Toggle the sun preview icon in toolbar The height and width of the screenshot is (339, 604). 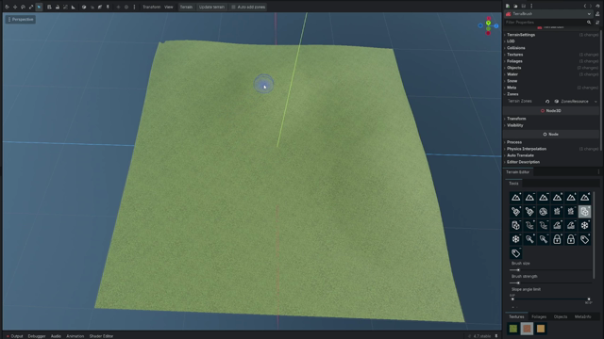pyautogui.click(x=118, y=7)
